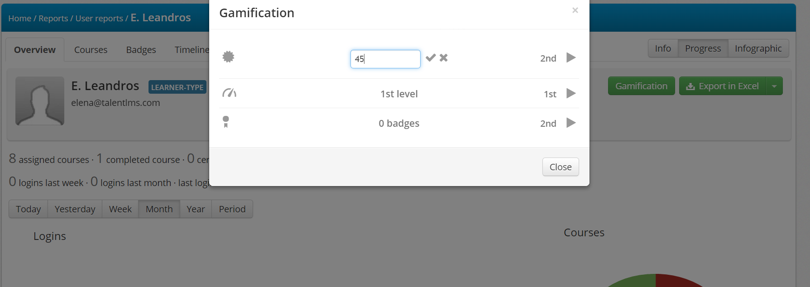Click the E. Leandros breadcrumb title
Viewport: 810px width, 287px height.
[161, 17]
